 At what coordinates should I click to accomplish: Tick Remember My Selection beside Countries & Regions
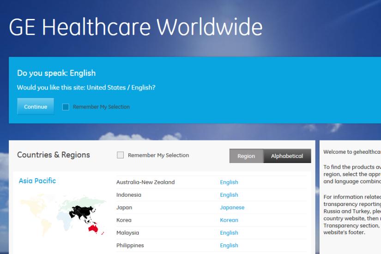120,155
